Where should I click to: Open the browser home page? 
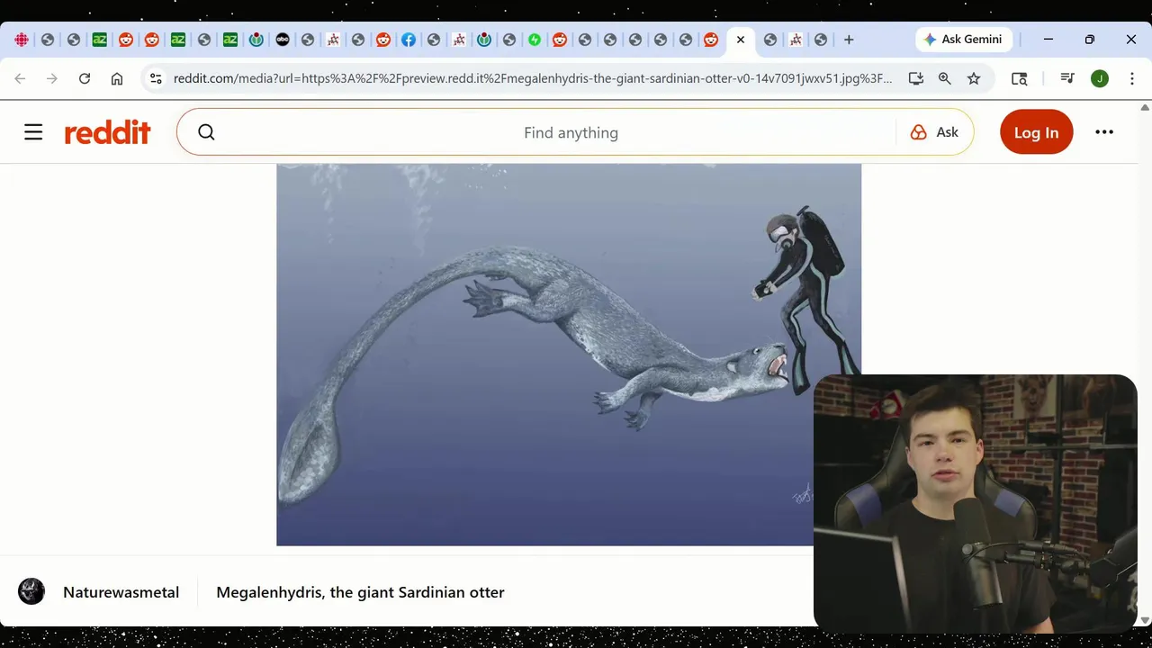point(117,78)
